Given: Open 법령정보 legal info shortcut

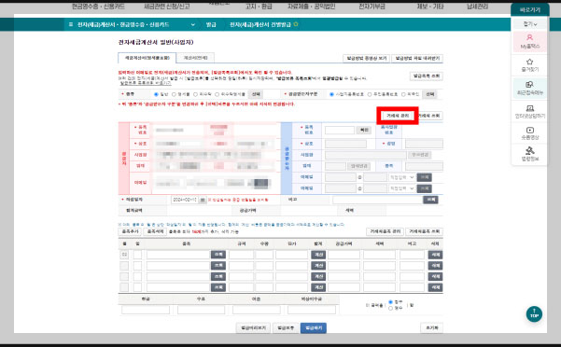Looking at the screenshot, I should (530, 155).
